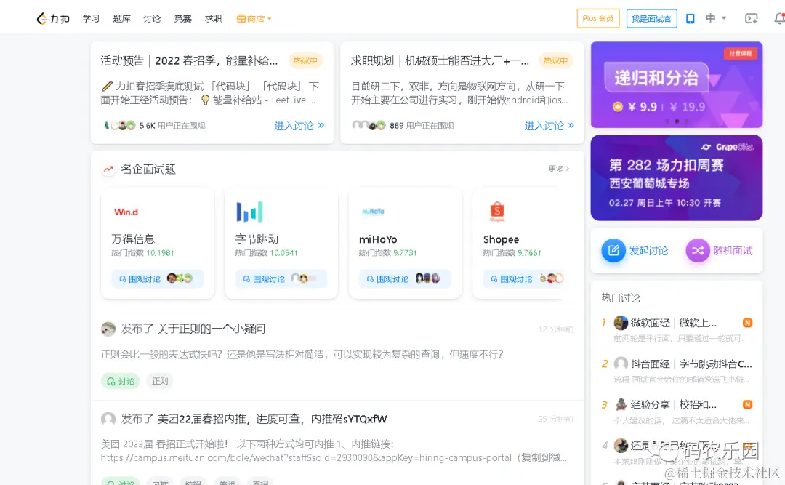Expand 更多 in the 名企面试题 panel
Screen dimensions: 785x485
(x=557, y=168)
